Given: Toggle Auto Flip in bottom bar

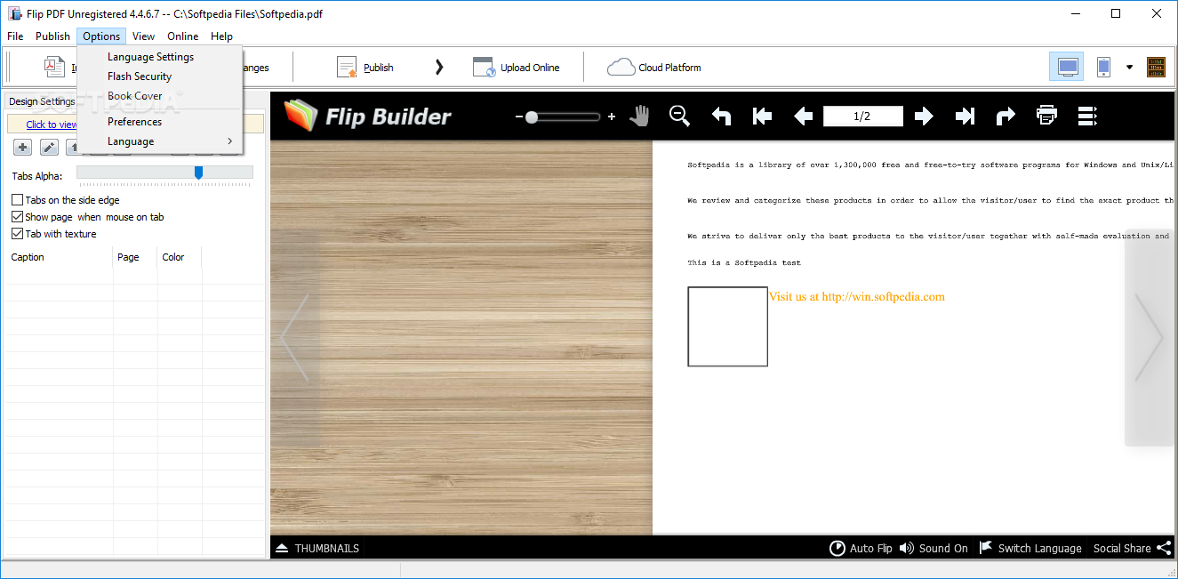Looking at the screenshot, I should click(861, 548).
